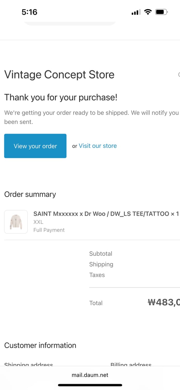Tap the mail.daum.net address bar
The height and width of the screenshot is (390, 180).
(90, 375)
